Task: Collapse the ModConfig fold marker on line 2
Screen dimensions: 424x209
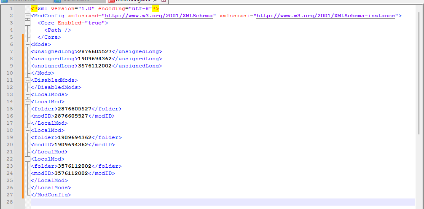Action: pyautogui.click(x=27, y=16)
